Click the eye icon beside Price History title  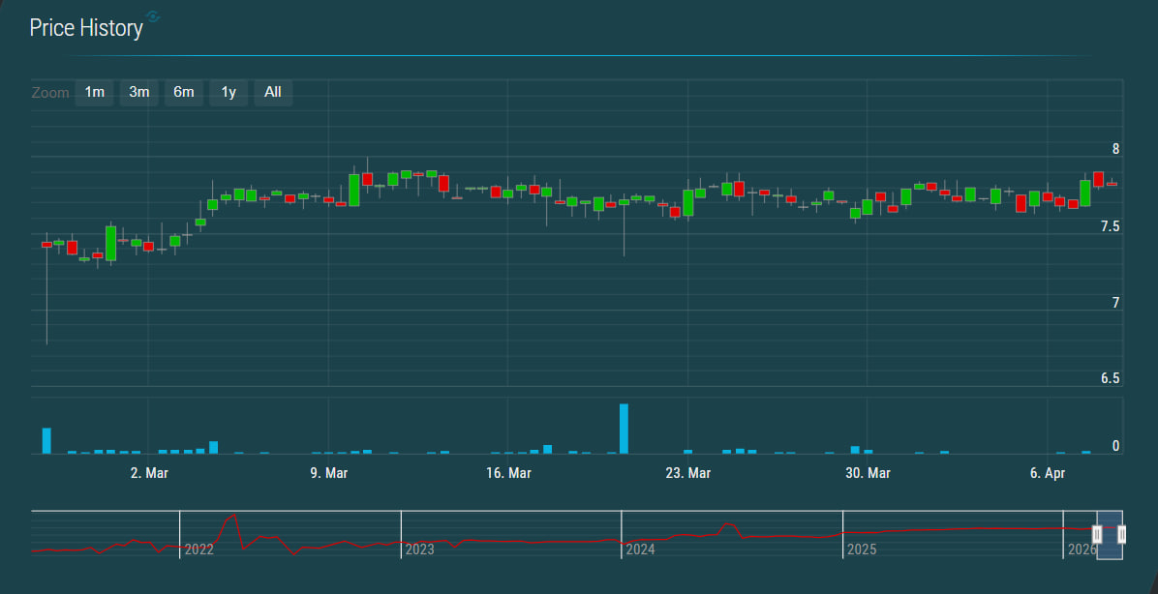[x=154, y=17]
